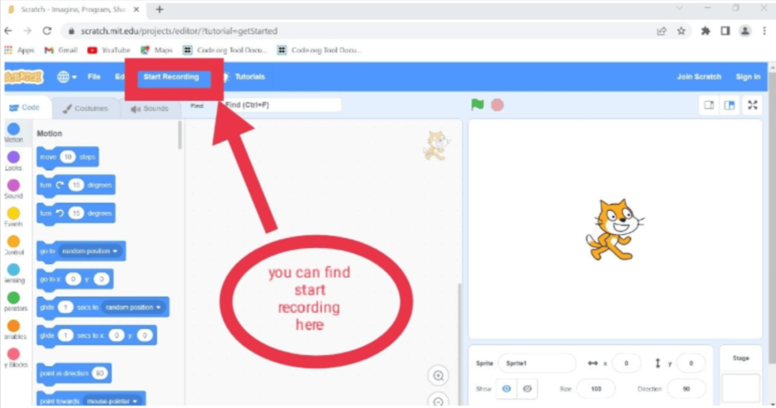Switch to small stage layout

click(709, 105)
